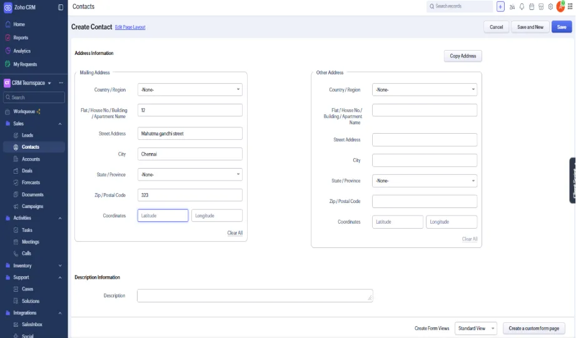The height and width of the screenshot is (338, 576).
Task: Collapse the Activities section chevron
Action: (x=60, y=219)
